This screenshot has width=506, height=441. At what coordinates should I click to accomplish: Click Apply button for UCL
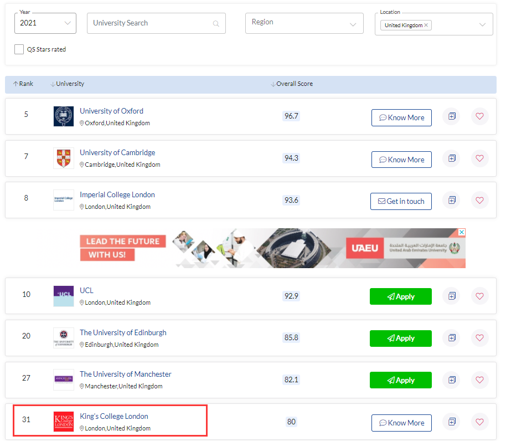point(400,296)
